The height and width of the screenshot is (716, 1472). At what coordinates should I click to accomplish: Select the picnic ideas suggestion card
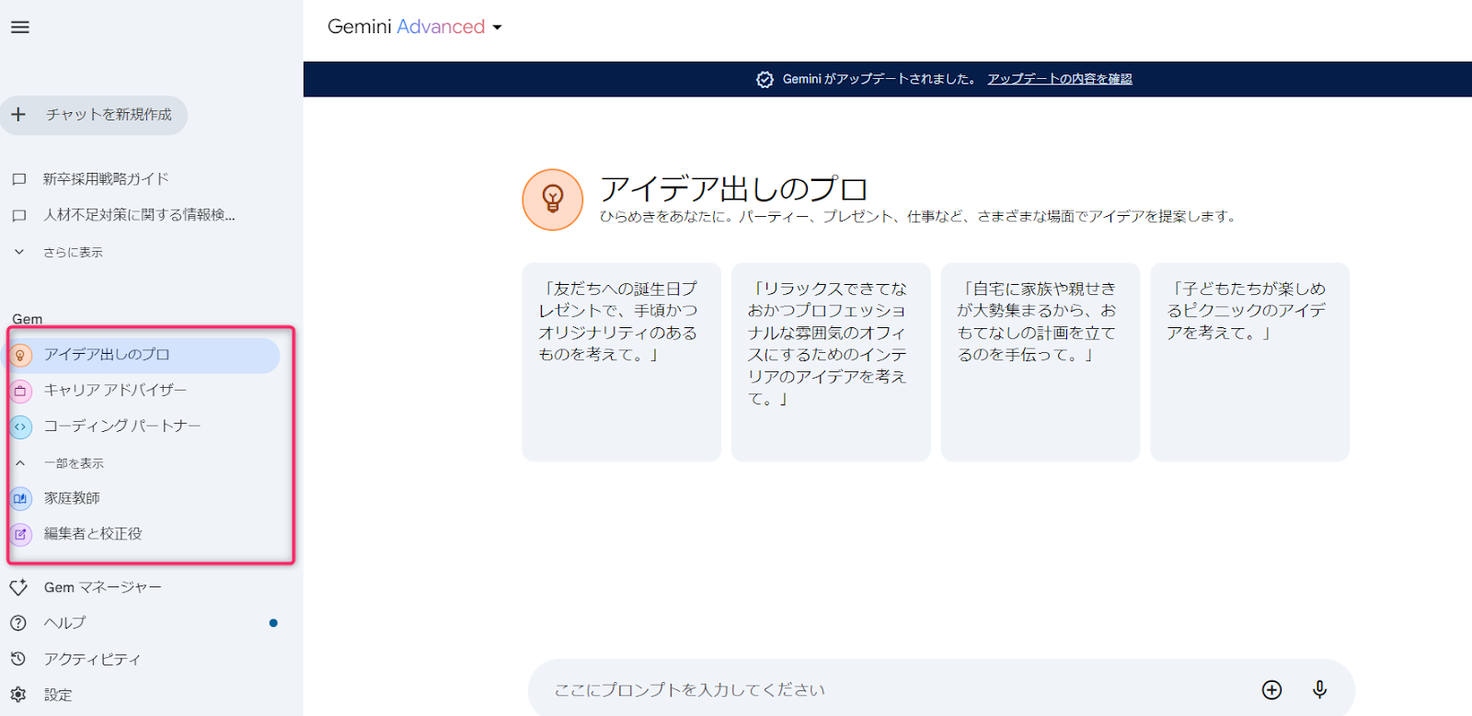pos(1248,361)
